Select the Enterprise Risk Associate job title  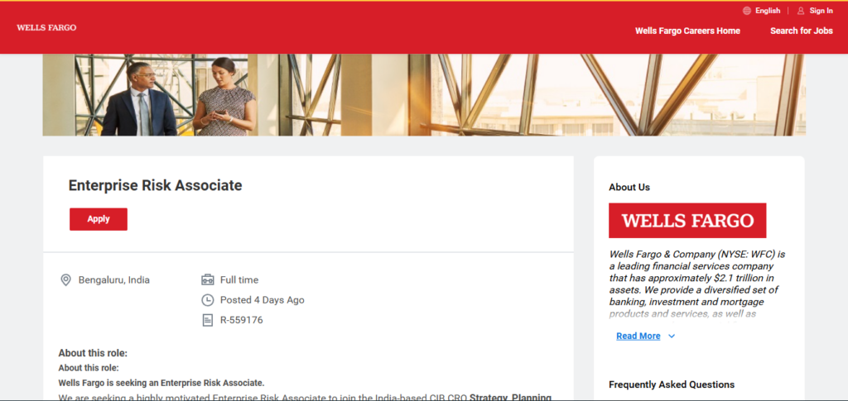coord(155,186)
